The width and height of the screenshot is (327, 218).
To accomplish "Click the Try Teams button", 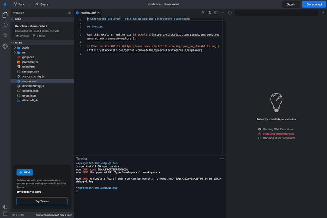I will (x=42, y=201).
